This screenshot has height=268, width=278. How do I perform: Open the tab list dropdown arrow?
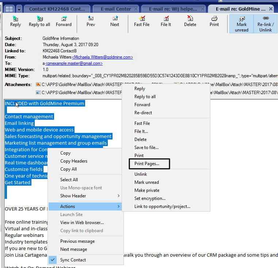point(19,9)
